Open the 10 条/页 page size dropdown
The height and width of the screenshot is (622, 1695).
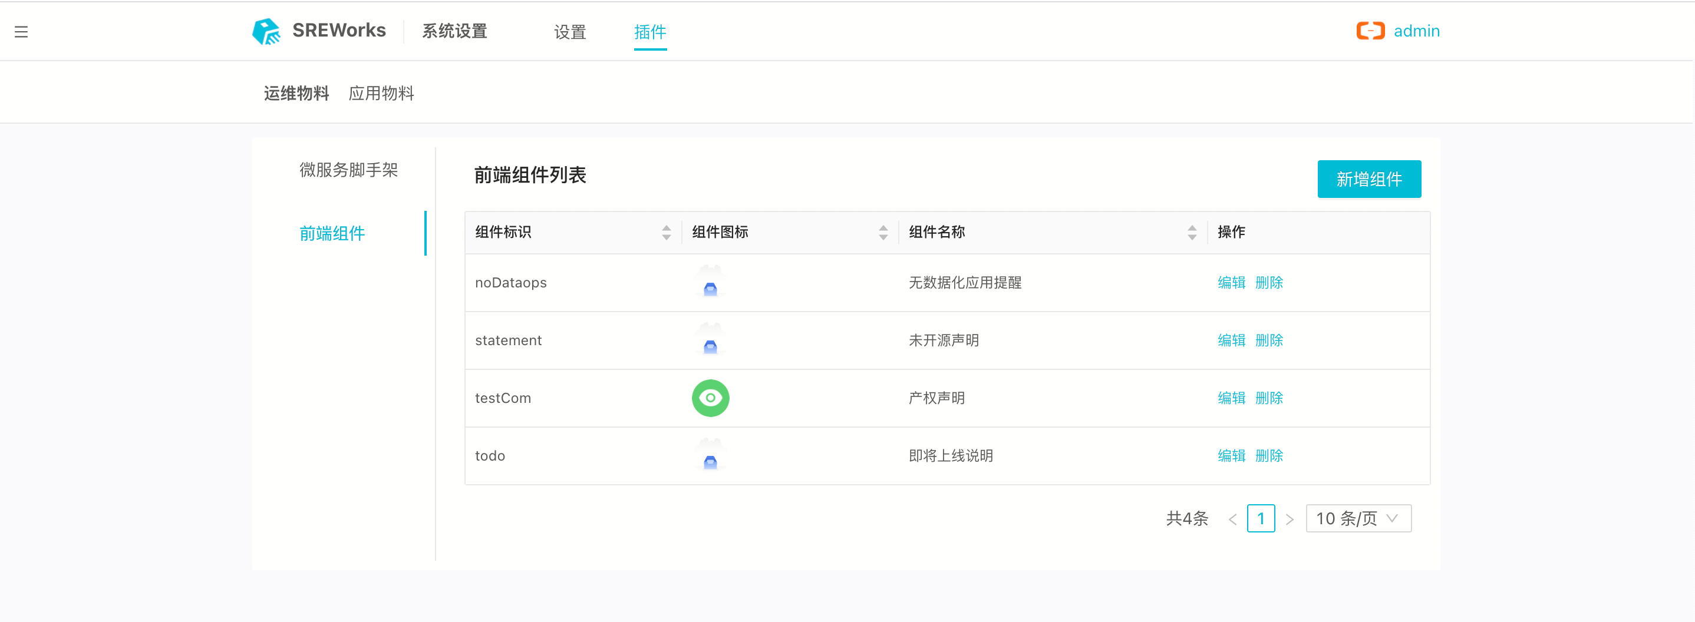tap(1357, 519)
